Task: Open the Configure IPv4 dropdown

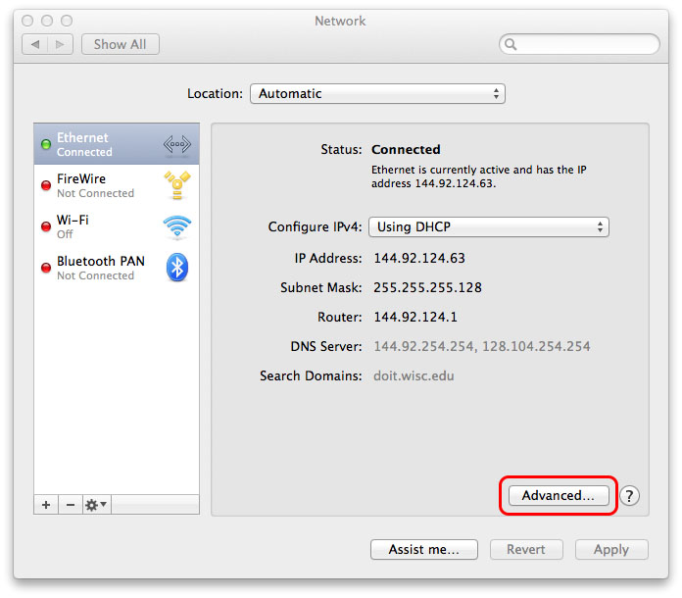Action: [488, 226]
